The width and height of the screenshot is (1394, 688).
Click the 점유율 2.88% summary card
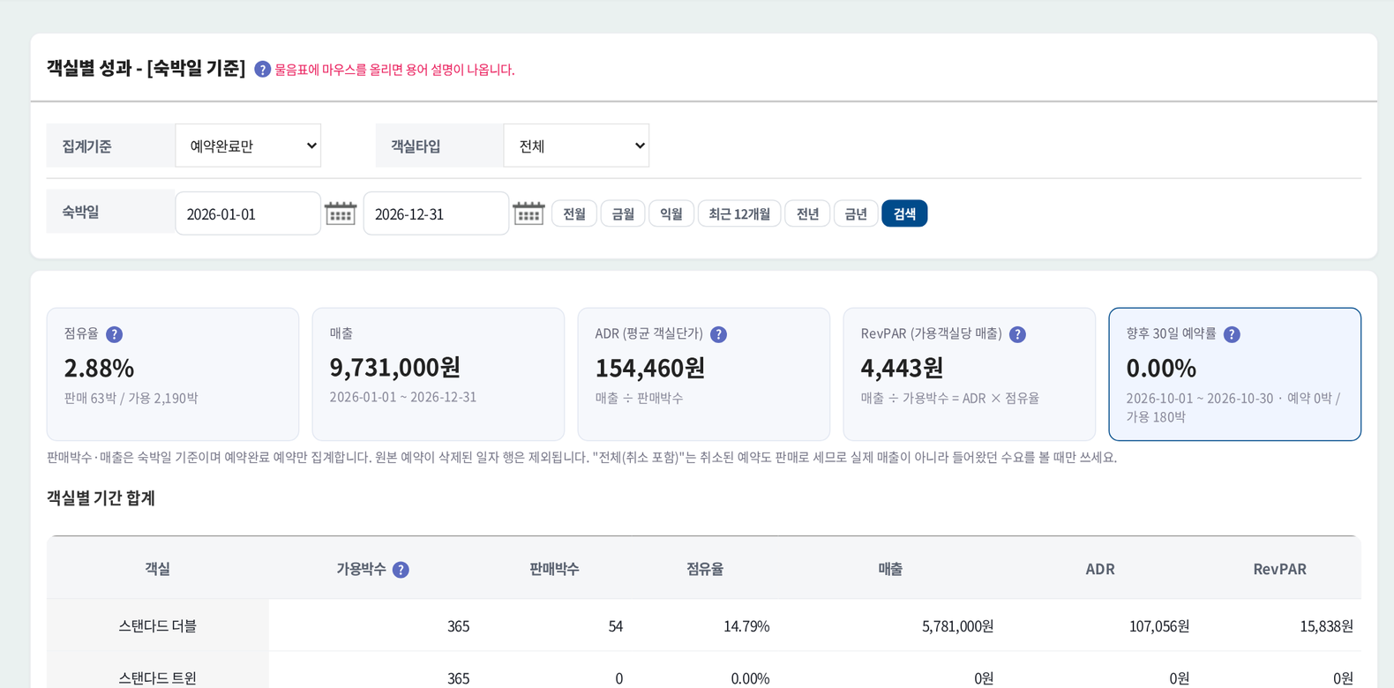click(x=173, y=374)
